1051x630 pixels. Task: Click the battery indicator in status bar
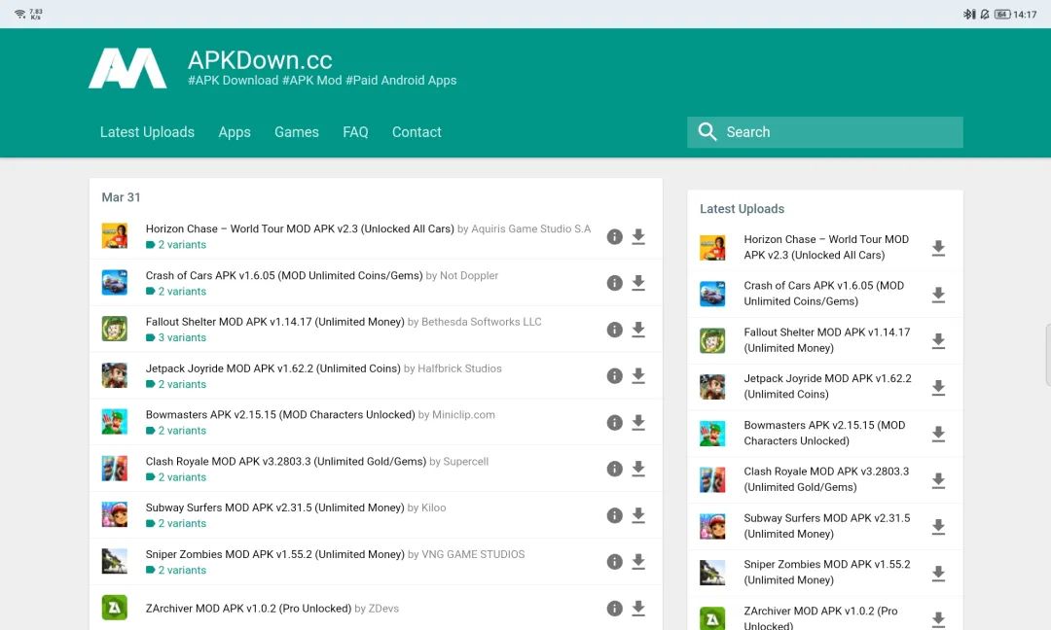pyautogui.click(x=1002, y=14)
